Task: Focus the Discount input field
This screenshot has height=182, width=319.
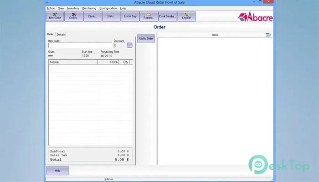Action: [119, 45]
